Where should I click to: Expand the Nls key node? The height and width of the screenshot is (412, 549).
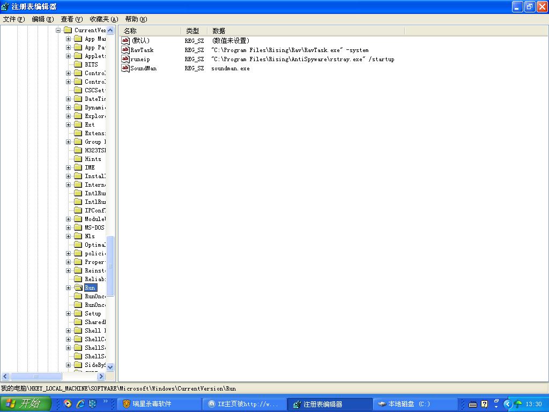point(68,236)
